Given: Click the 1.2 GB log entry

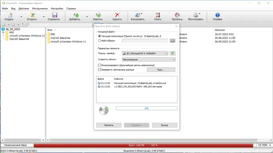Looking at the screenshot, I should coord(138,87).
